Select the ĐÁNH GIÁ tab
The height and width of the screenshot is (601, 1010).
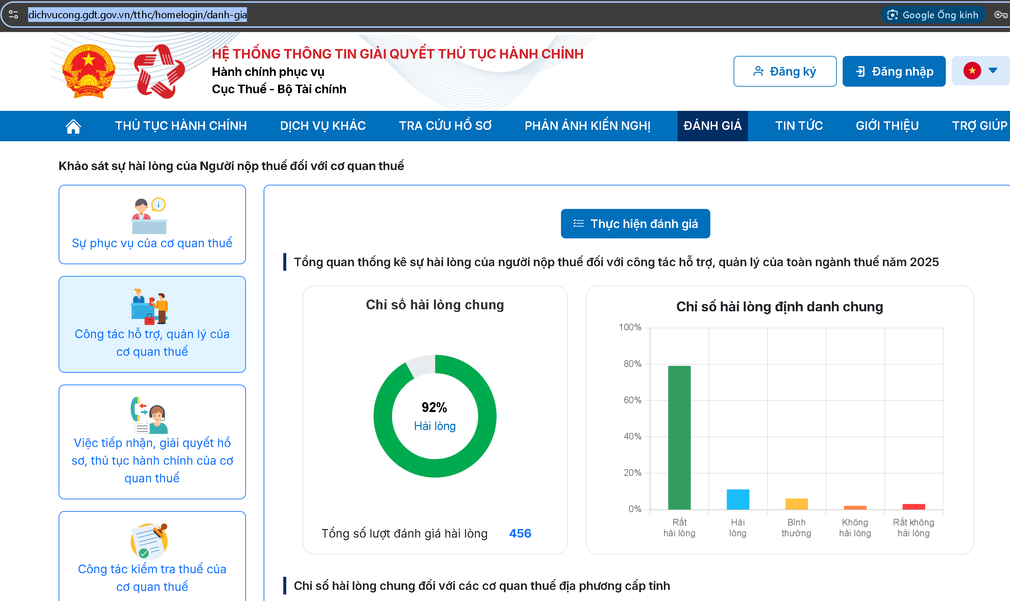(x=712, y=126)
